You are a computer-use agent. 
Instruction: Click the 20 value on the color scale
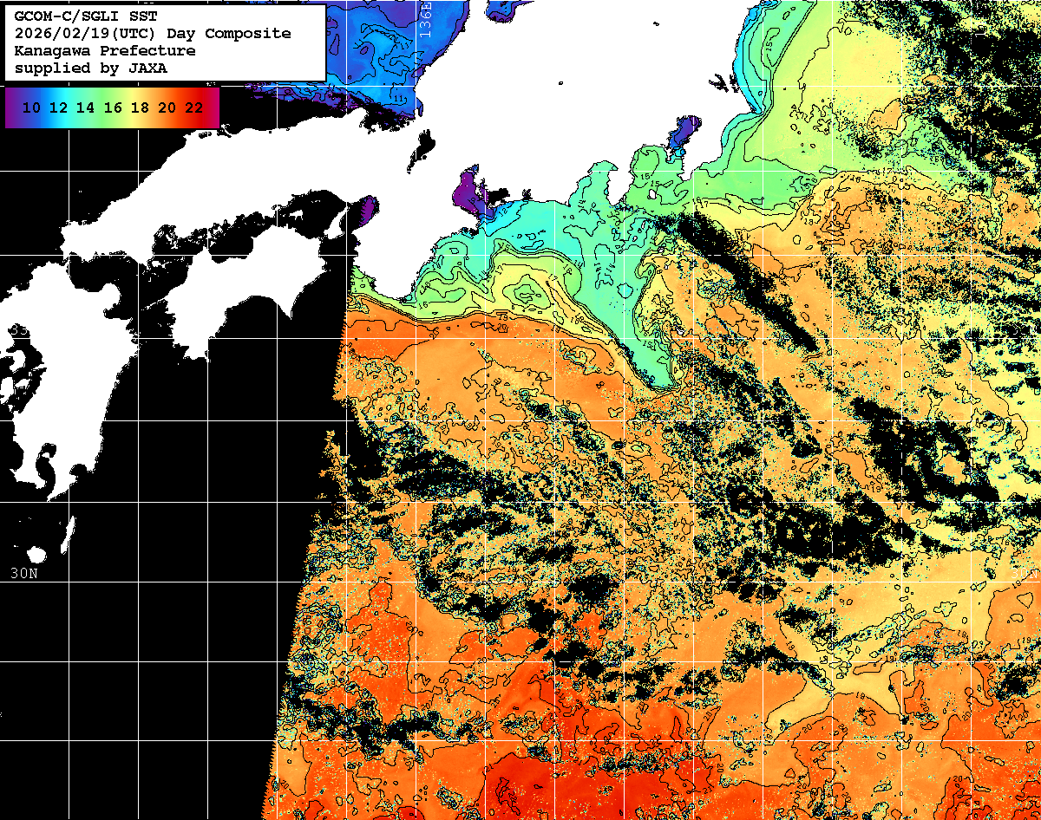tap(167, 108)
